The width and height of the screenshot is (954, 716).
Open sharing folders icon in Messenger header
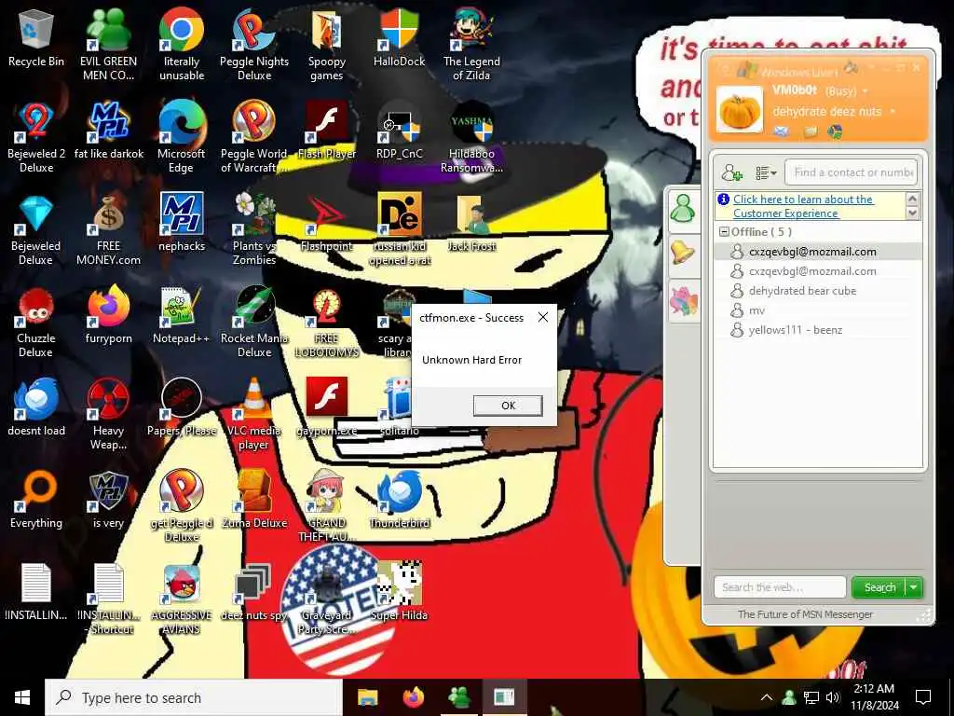click(x=810, y=131)
